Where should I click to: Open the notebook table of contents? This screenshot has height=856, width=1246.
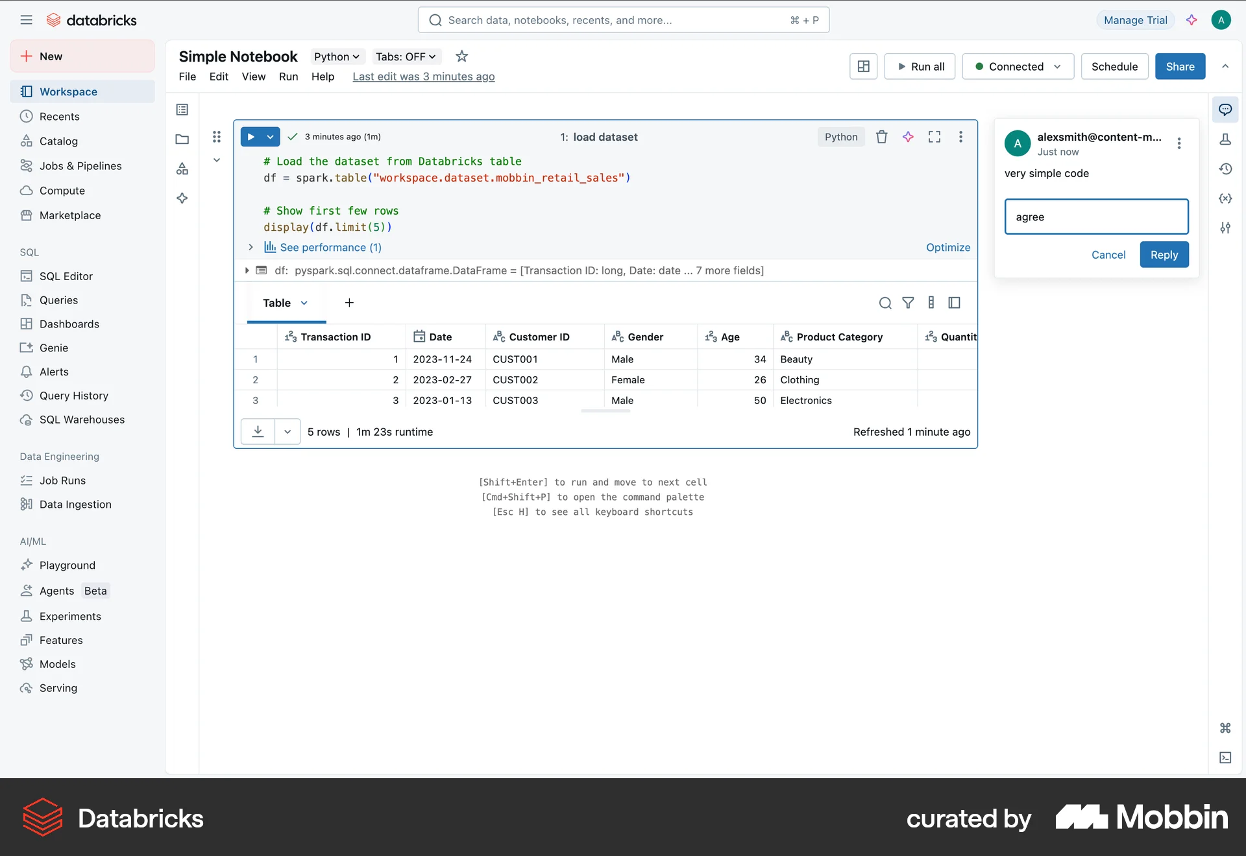pos(182,109)
